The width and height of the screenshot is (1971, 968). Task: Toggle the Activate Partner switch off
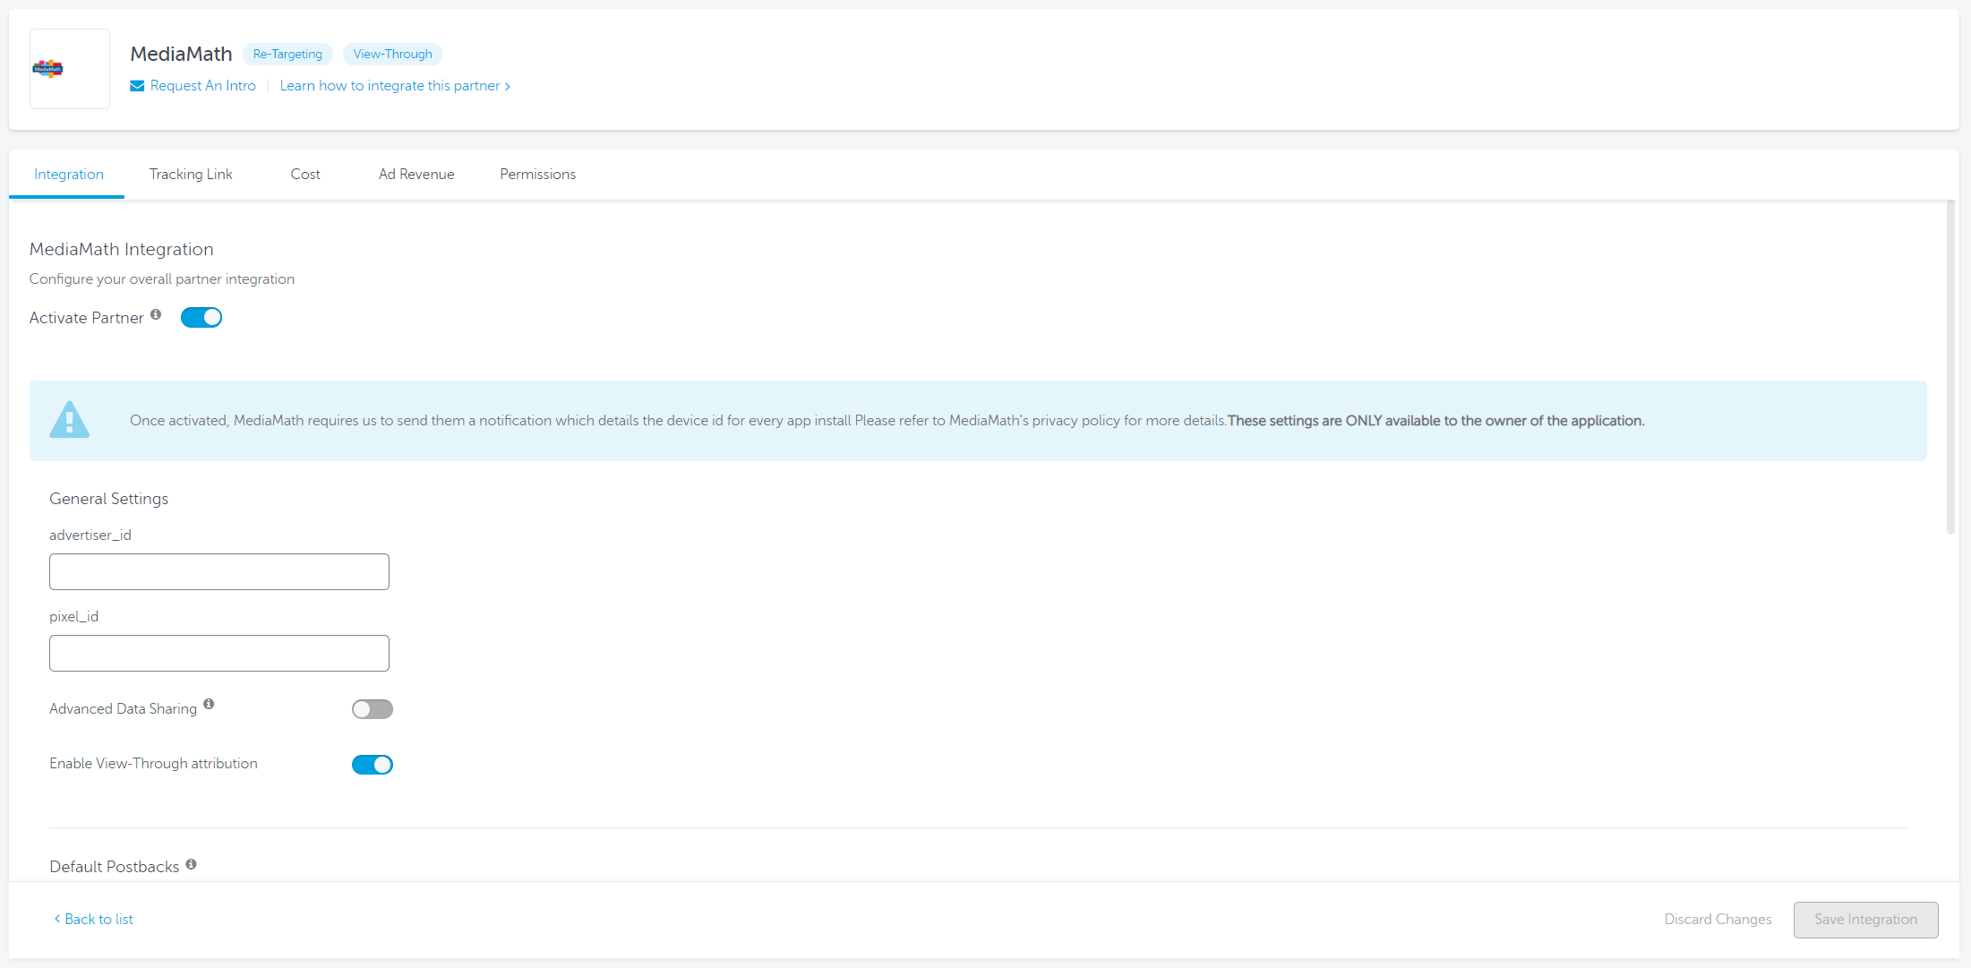(201, 318)
